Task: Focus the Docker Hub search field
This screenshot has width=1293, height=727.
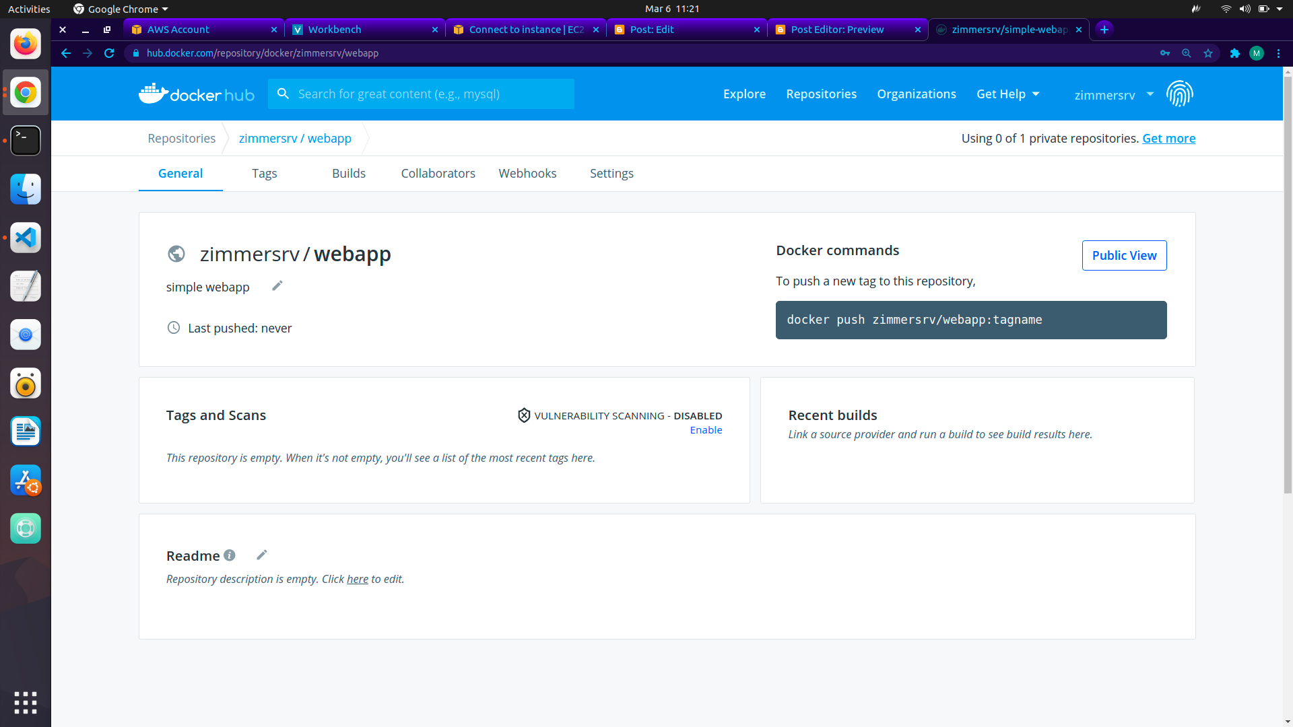Action: (x=421, y=94)
